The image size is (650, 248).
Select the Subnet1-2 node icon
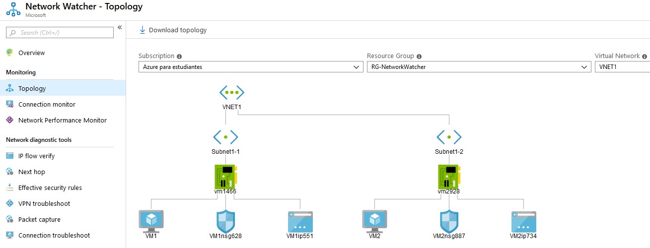[x=449, y=137]
